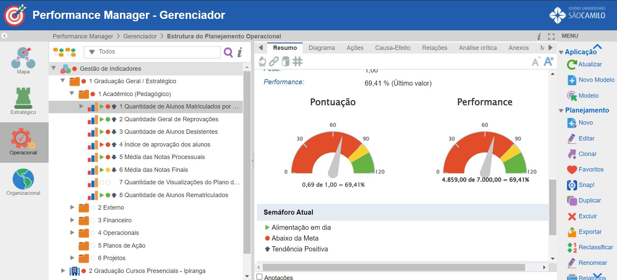
Task: Click the Novo Modelo icon
Action: tap(572, 80)
